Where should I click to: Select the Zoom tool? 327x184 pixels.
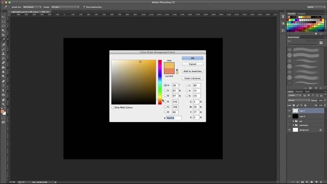3,104
